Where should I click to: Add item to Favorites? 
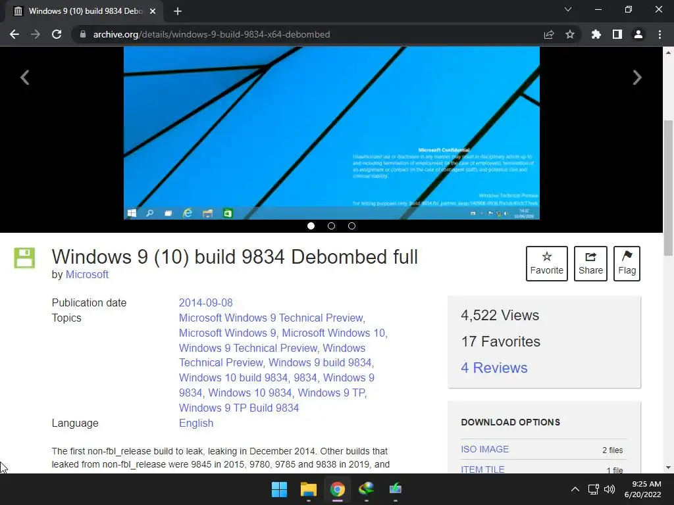(547, 264)
